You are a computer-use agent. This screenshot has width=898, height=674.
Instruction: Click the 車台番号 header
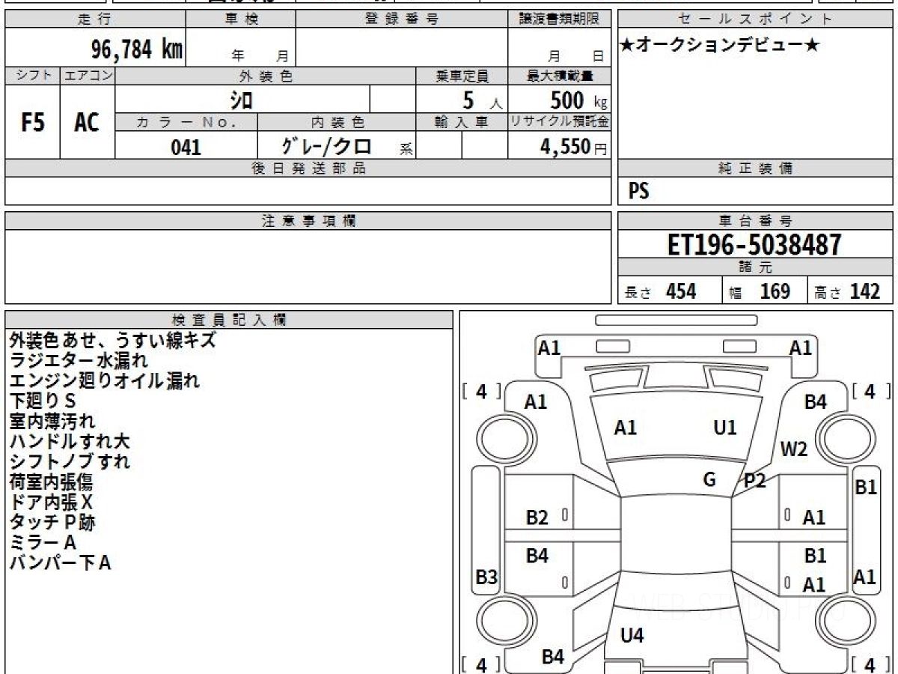pyautogui.click(x=756, y=221)
